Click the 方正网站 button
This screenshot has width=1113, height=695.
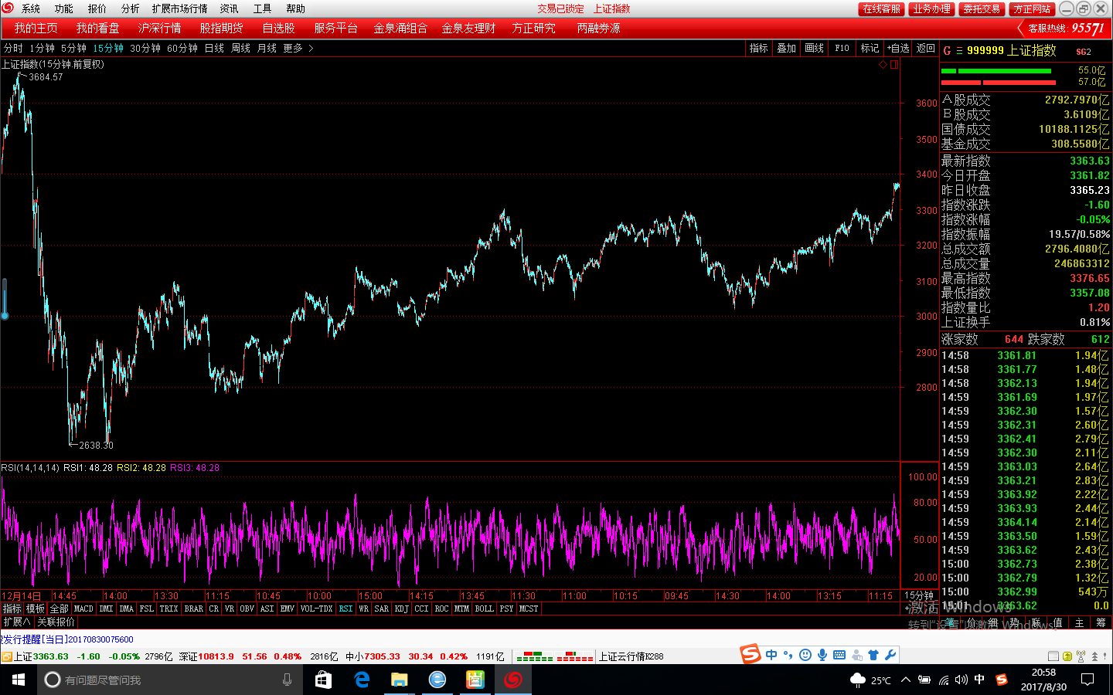pos(1032,8)
